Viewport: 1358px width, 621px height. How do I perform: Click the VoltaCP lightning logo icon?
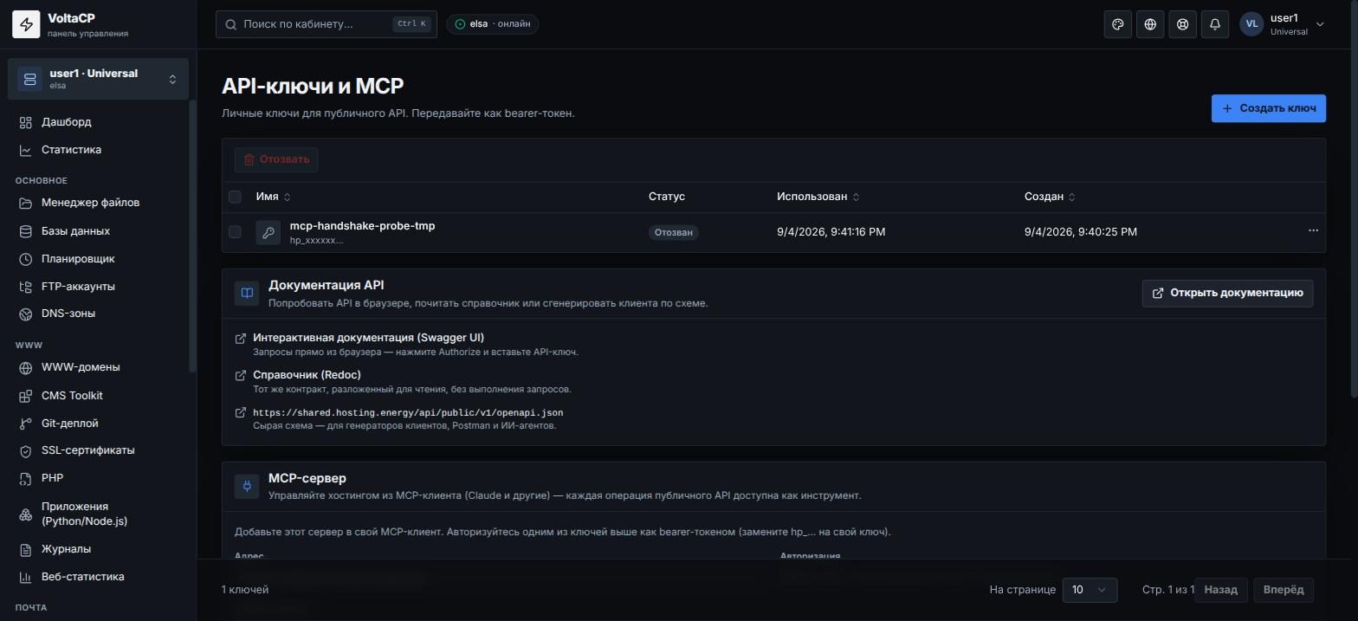(26, 25)
